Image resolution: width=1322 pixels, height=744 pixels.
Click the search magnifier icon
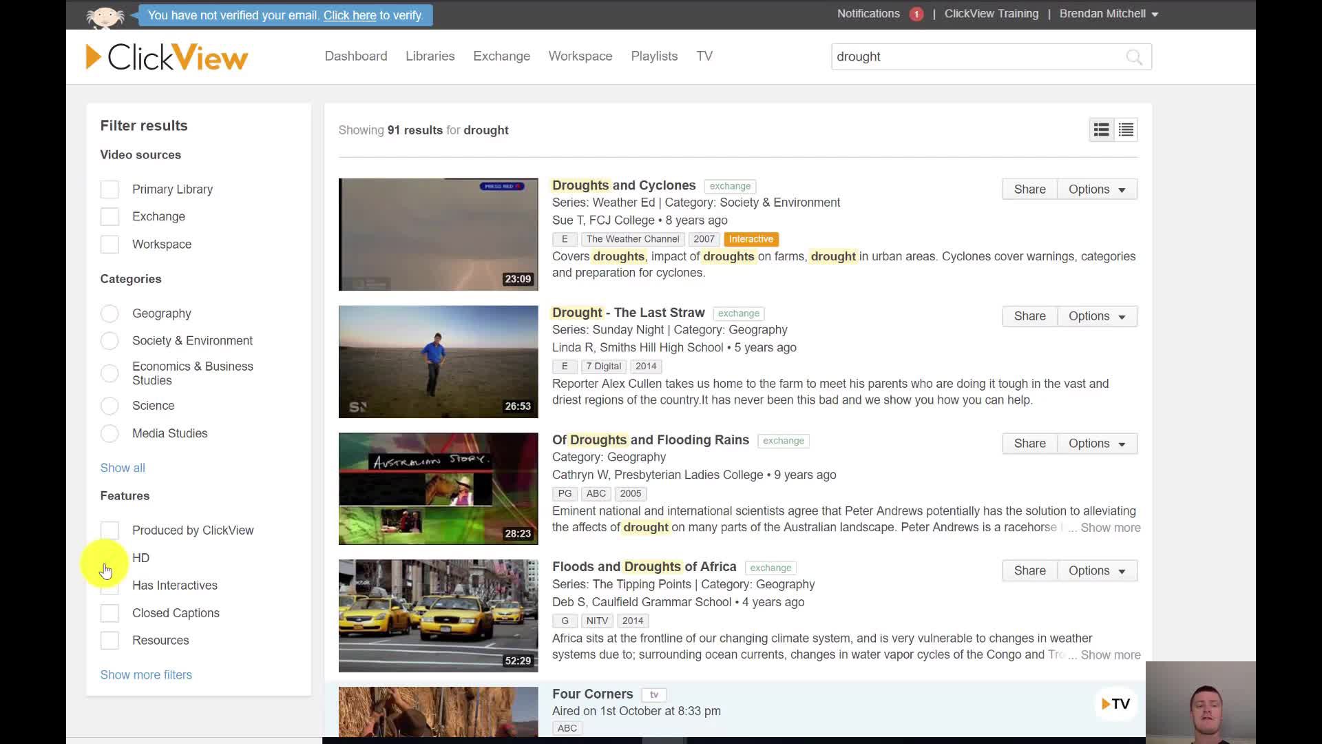coord(1133,57)
